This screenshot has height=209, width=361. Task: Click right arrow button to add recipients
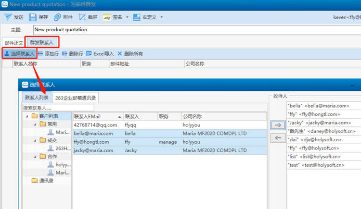(x=278, y=125)
